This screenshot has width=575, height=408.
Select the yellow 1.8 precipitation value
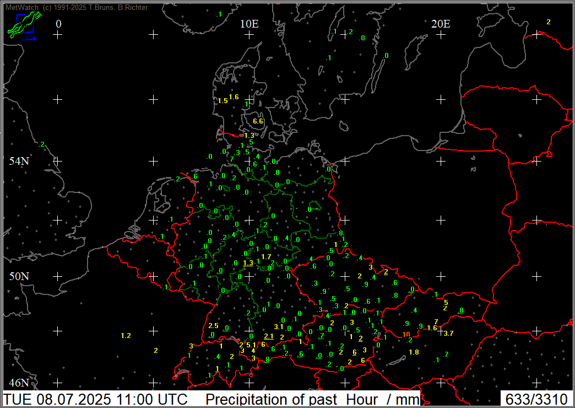pos(414,352)
